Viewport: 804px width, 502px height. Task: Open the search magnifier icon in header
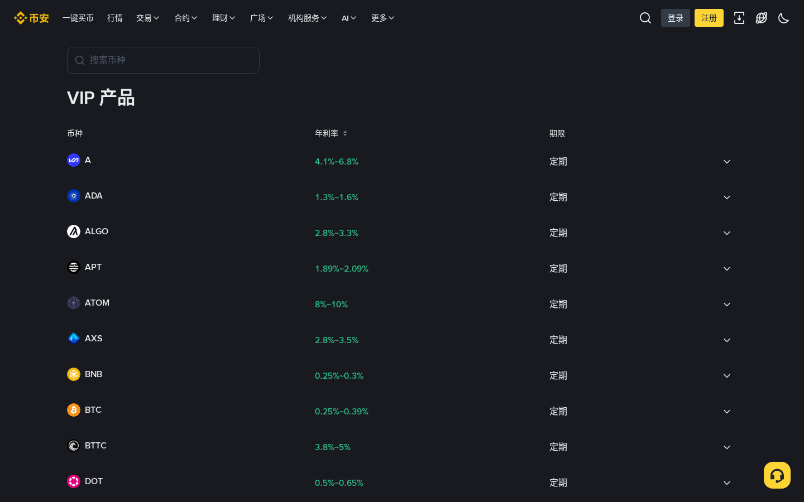pos(645,18)
